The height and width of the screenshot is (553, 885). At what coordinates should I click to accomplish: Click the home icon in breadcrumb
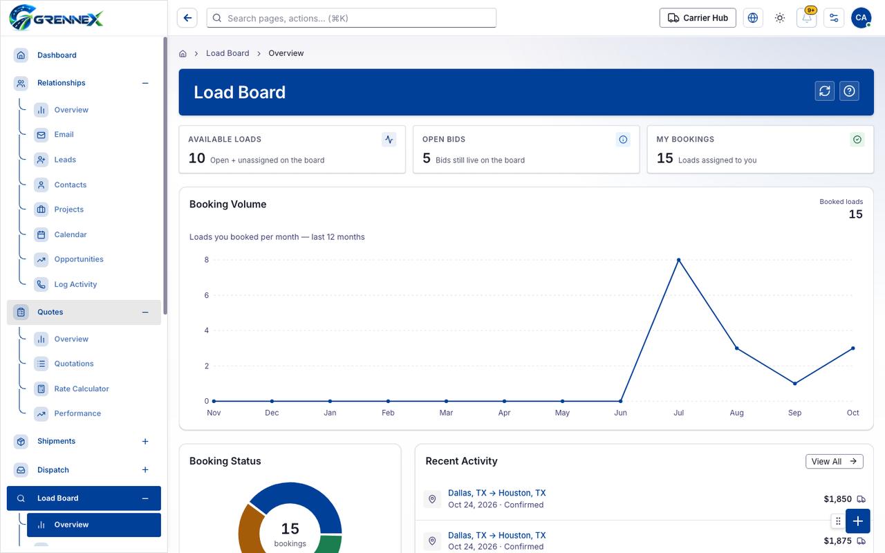coord(183,53)
